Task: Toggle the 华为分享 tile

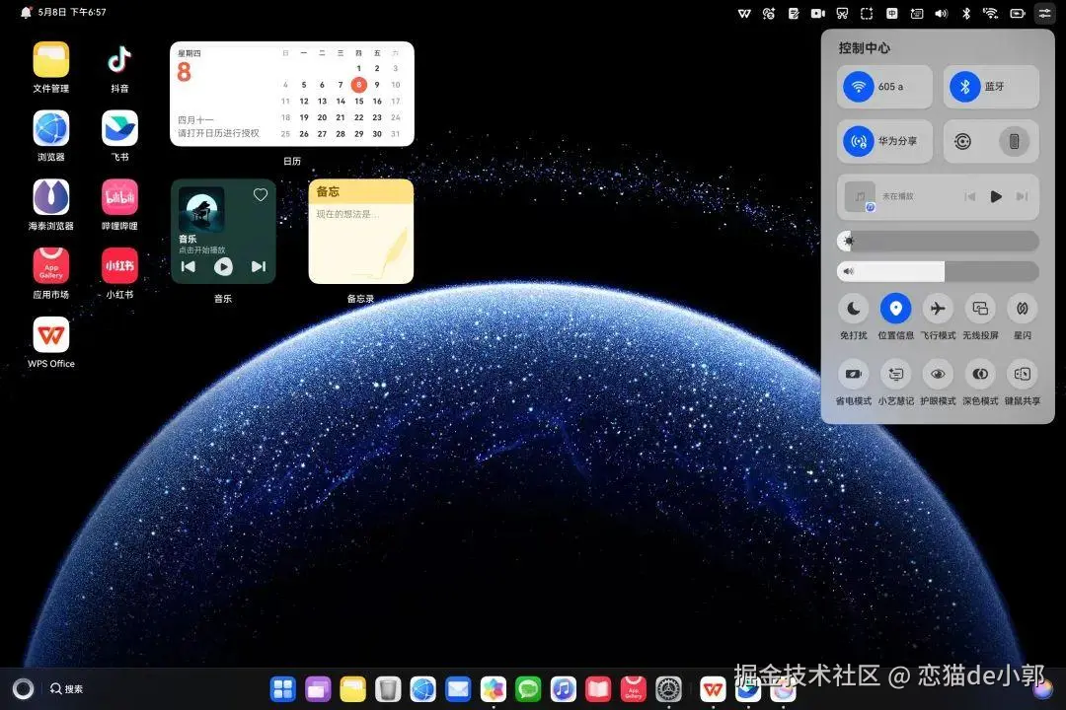Action: [884, 141]
